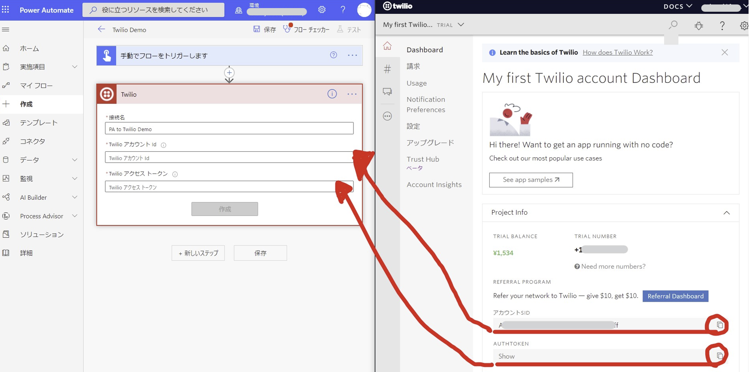Open アップグレード in Twilio menu
This screenshot has height=372, width=751.
click(430, 143)
